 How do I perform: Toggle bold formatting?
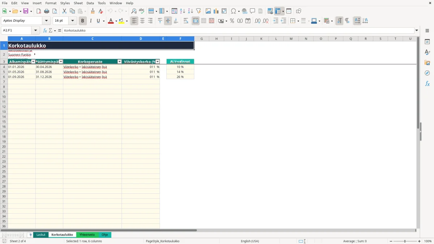83,21
